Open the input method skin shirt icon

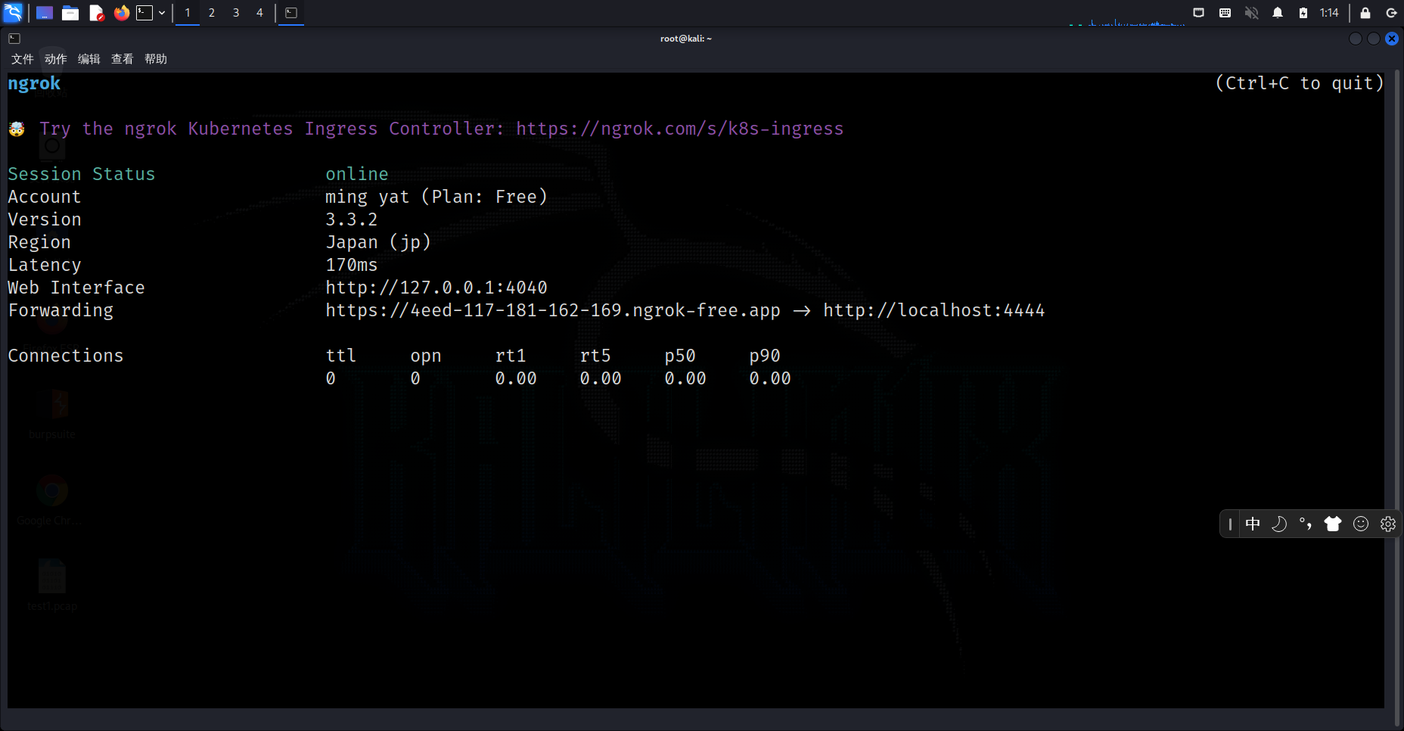(1333, 524)
